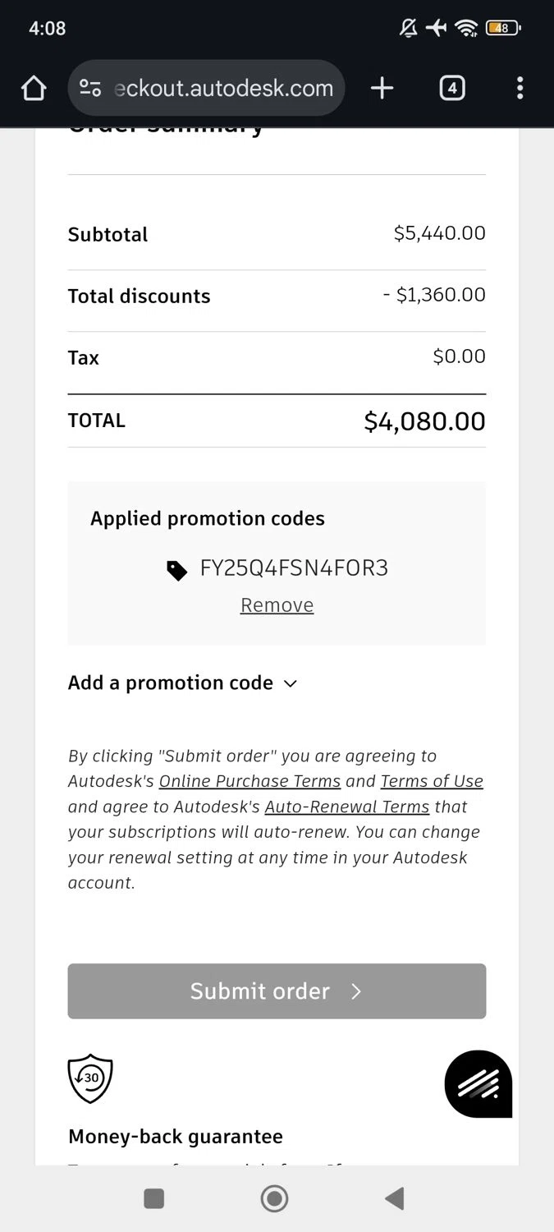Tap the checkout.autodesk.com address bar
The image size is (554, 1232).
[x=223, y=89]
